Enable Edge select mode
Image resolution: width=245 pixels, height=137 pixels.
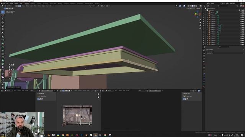18,6
